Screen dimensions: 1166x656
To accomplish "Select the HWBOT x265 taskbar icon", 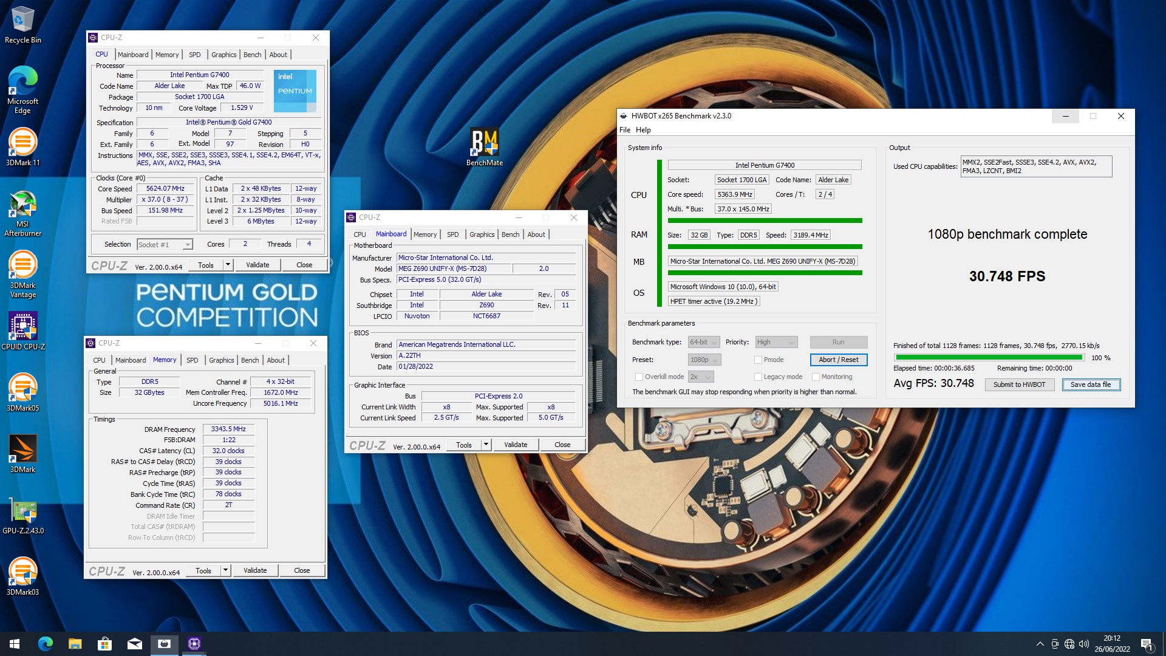I will pos(164,644).
